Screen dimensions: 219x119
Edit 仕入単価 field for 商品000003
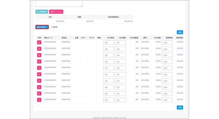click(x=109, y=56)
